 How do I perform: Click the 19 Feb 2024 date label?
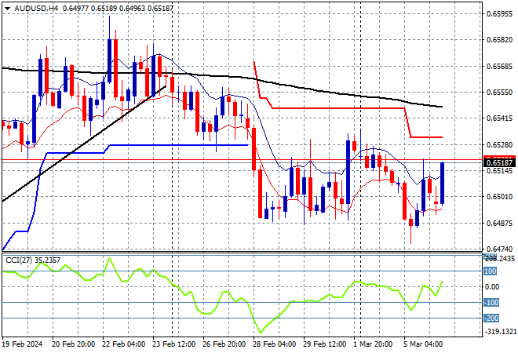point(24,344)
